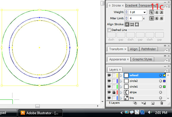Expand the wheel layer
This screenshot has height=117, width=172.
pyautogui.click(x=121, y=75)
